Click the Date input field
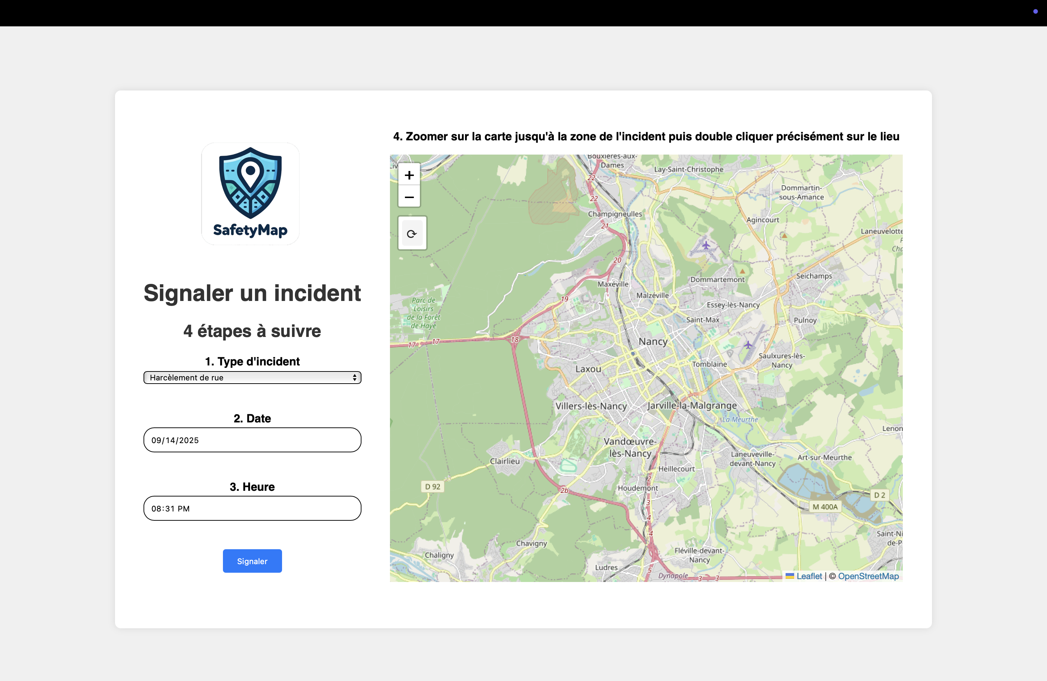 click(252, 440)
